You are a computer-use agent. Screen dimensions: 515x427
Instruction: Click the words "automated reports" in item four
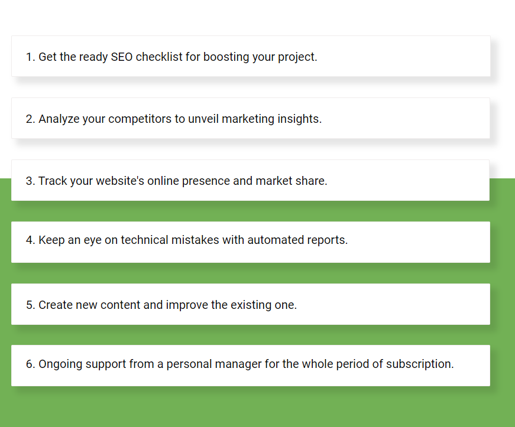point(297,240)
